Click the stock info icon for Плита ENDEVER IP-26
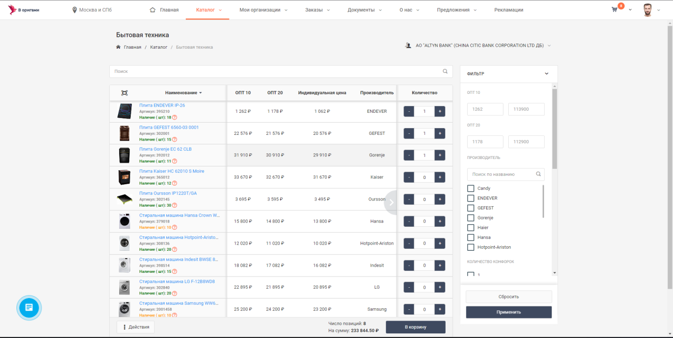 [x=175, y=117]
